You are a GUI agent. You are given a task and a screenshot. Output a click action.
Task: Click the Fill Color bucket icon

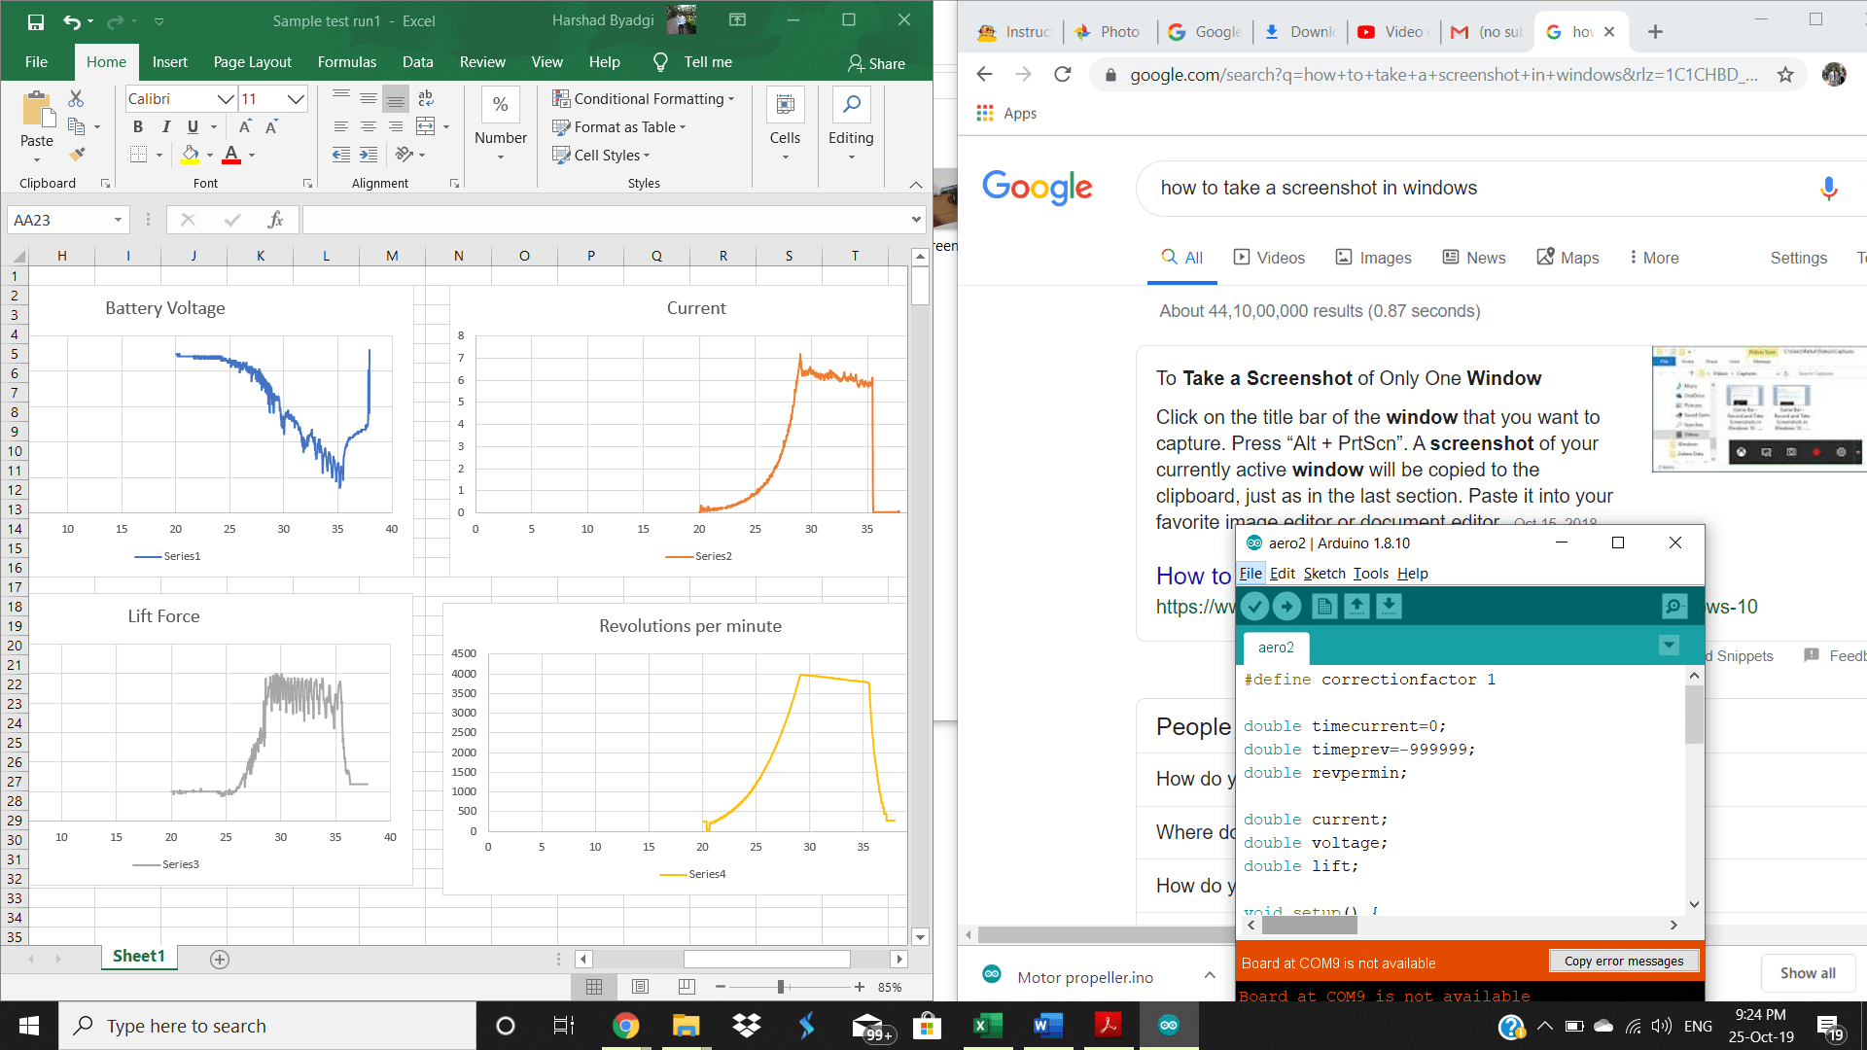point(191,155)
